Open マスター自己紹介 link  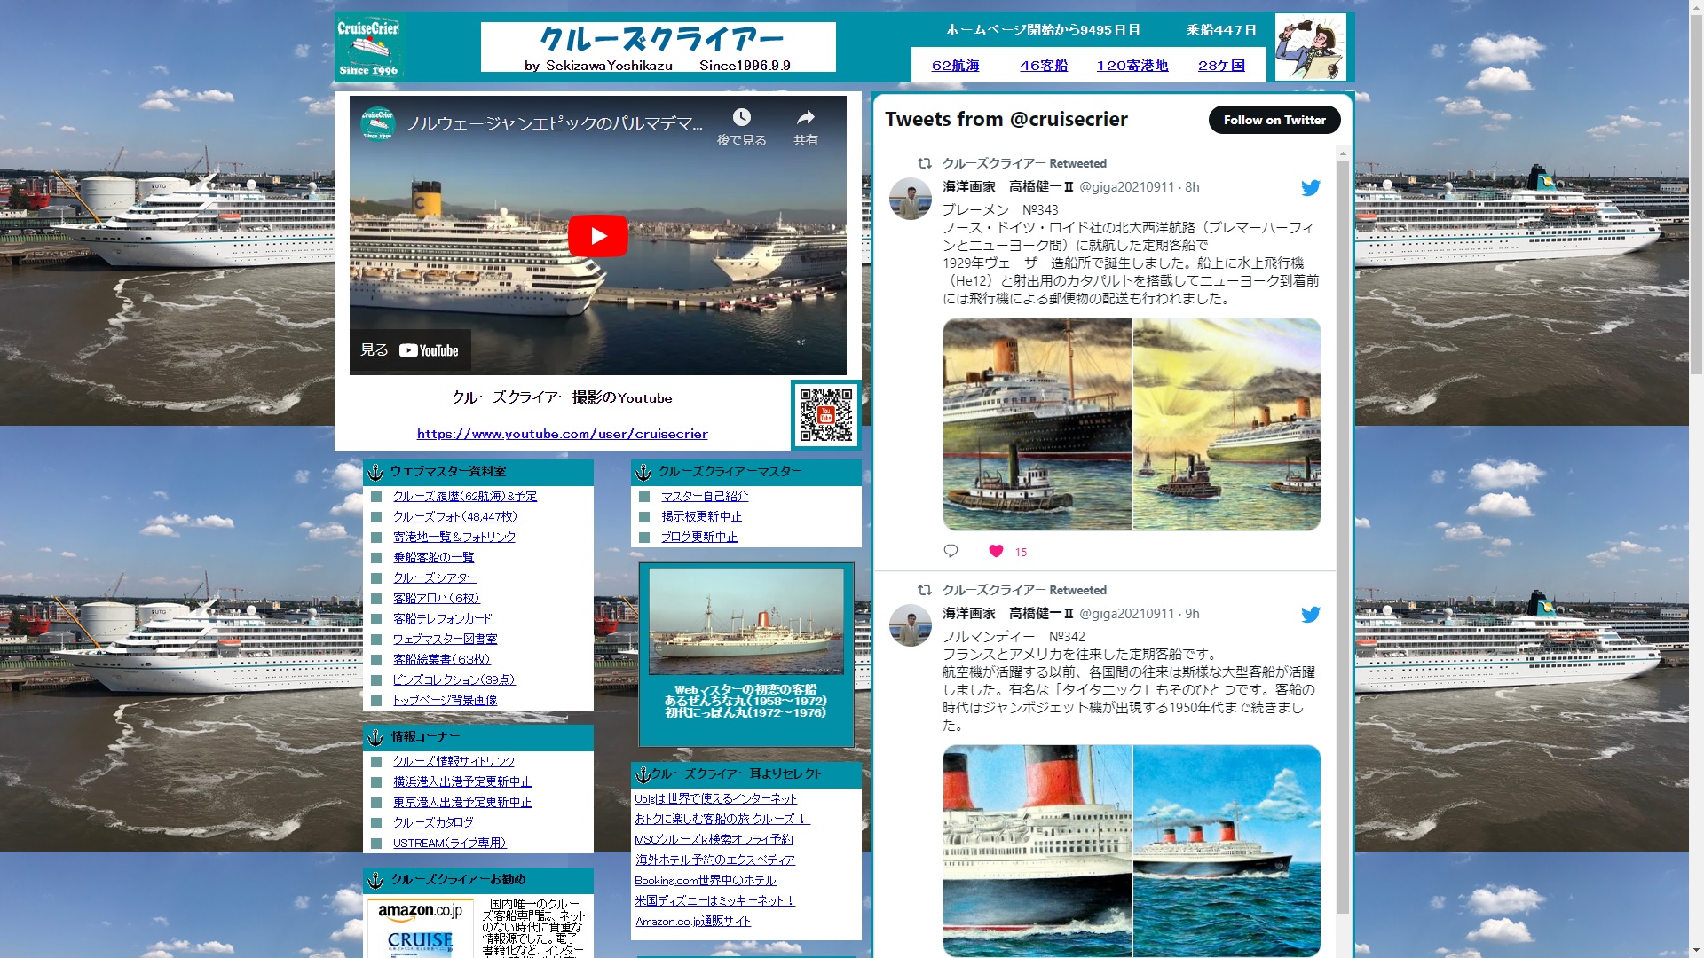(705, 496)
